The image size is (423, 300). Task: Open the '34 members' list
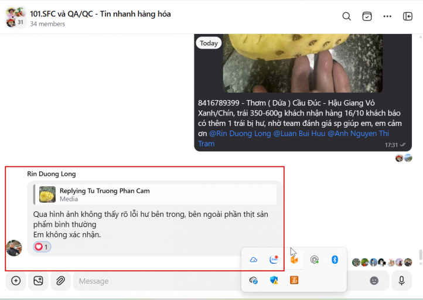47,24
